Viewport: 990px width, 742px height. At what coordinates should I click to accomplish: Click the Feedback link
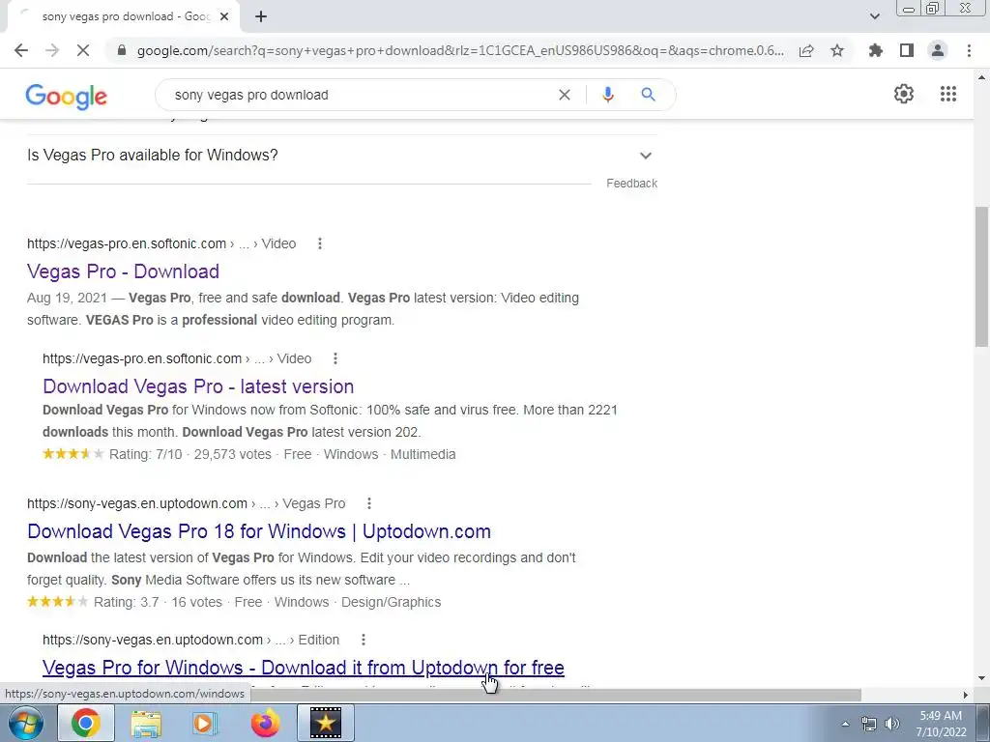coord(632,183)
